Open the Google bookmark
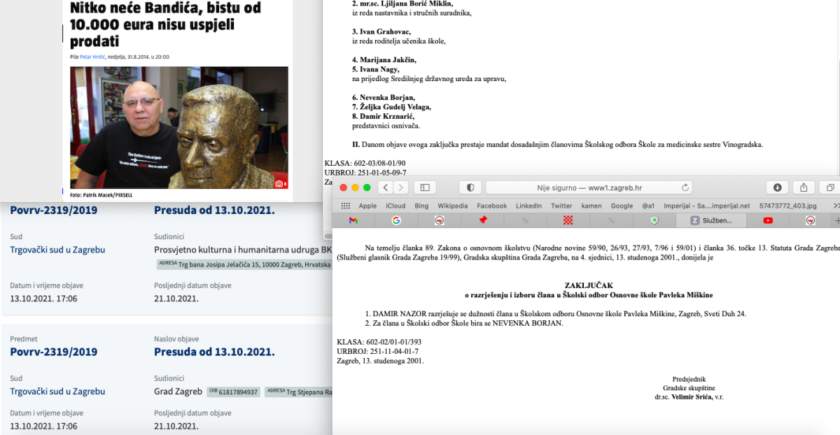 tap(622, 206)
